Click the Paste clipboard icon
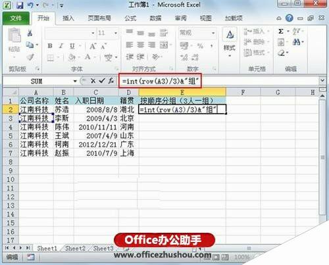 pyautogui.click(x=14, y=36)
